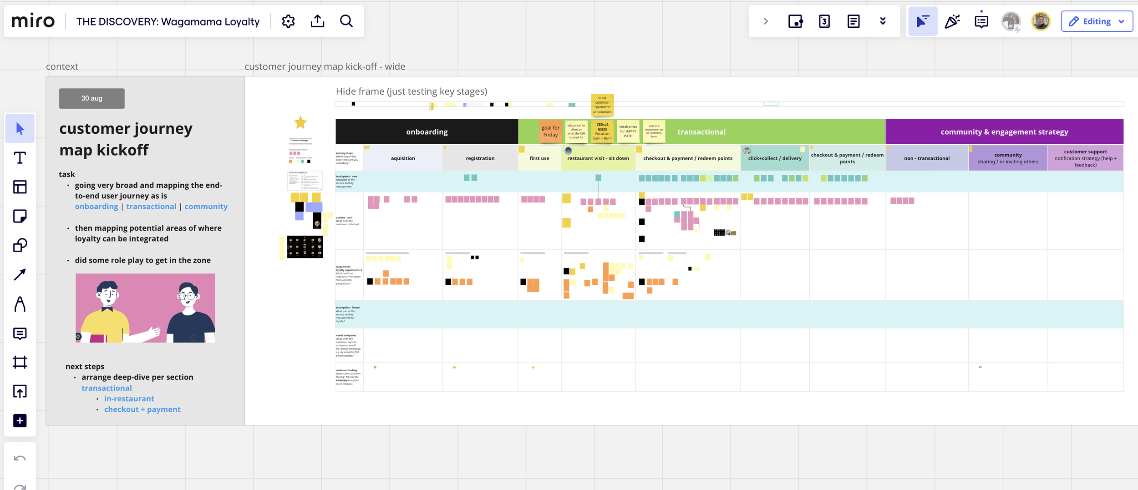Open the transactional link under next steps
Viewport: 1138px width, 490px height.
click(x=107, y=388)
